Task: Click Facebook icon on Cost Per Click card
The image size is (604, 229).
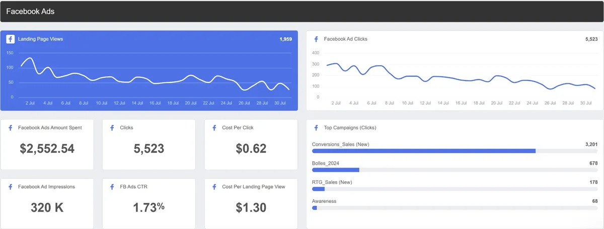Action: tap(214, 128)
